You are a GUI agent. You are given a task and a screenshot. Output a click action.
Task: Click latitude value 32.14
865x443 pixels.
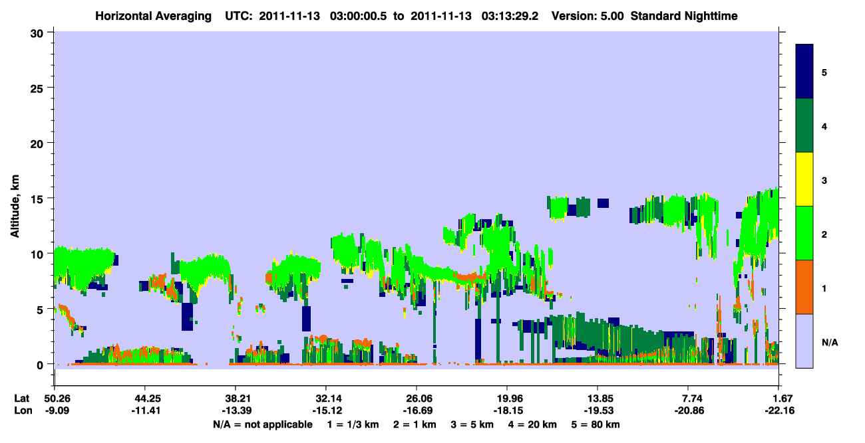tap(325, 399)
